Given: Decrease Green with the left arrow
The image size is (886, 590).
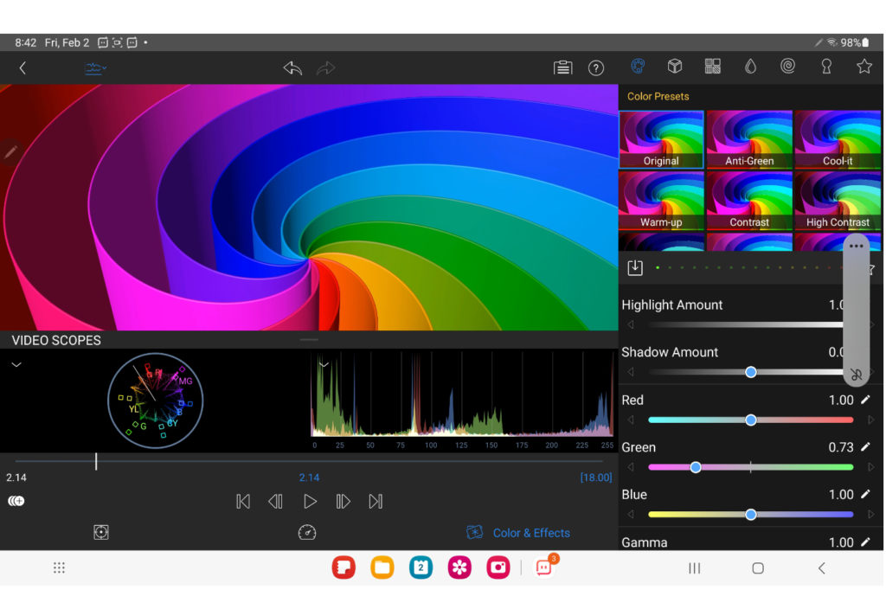Looking at the screenshot, I should point(631,467).
